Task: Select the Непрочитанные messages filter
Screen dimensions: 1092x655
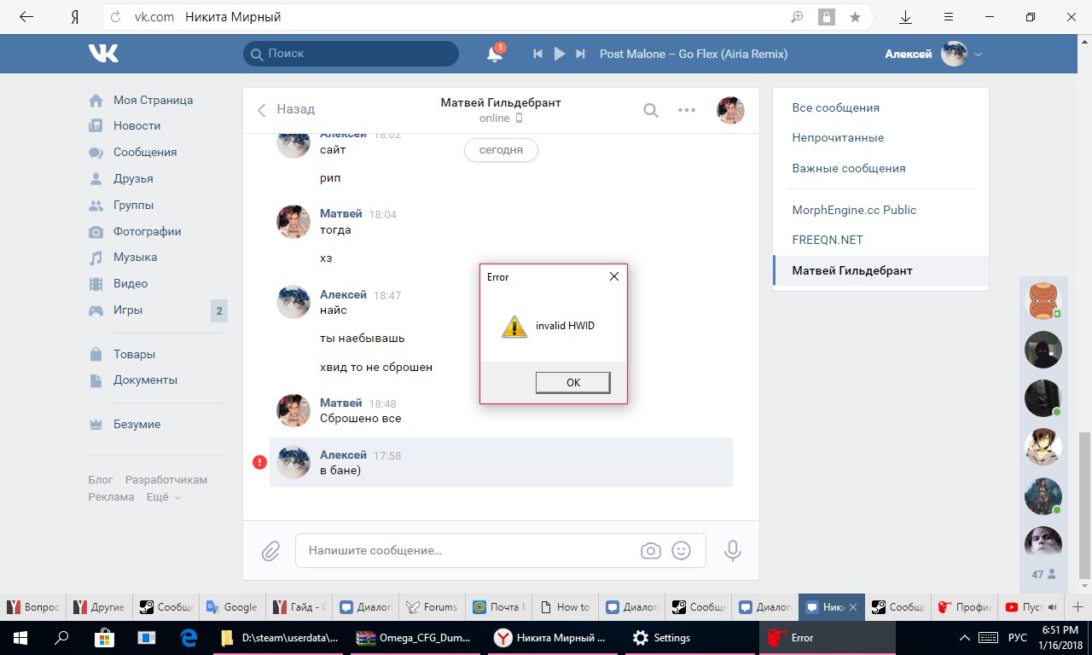Action: point(838,137)
